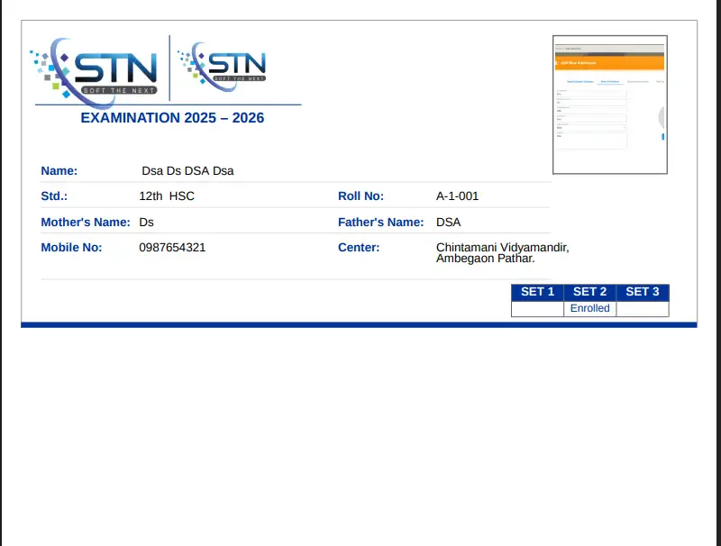Image resolution: width=721 pixels, height=546 pixels.
Task: Click the Enrolled status under SET 2
Action: click(x=589, y=308)
